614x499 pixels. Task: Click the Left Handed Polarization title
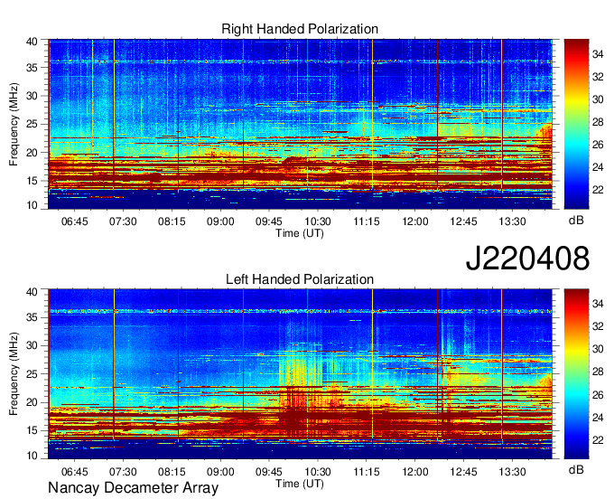click(x=300, y=279)
